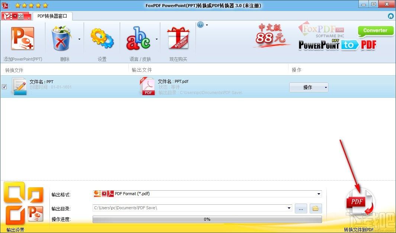Viewport: 396px width, 233px height.
Task: Click the 转换文件到PDF label
Action: pyautogui.click(x=358, y=230)
